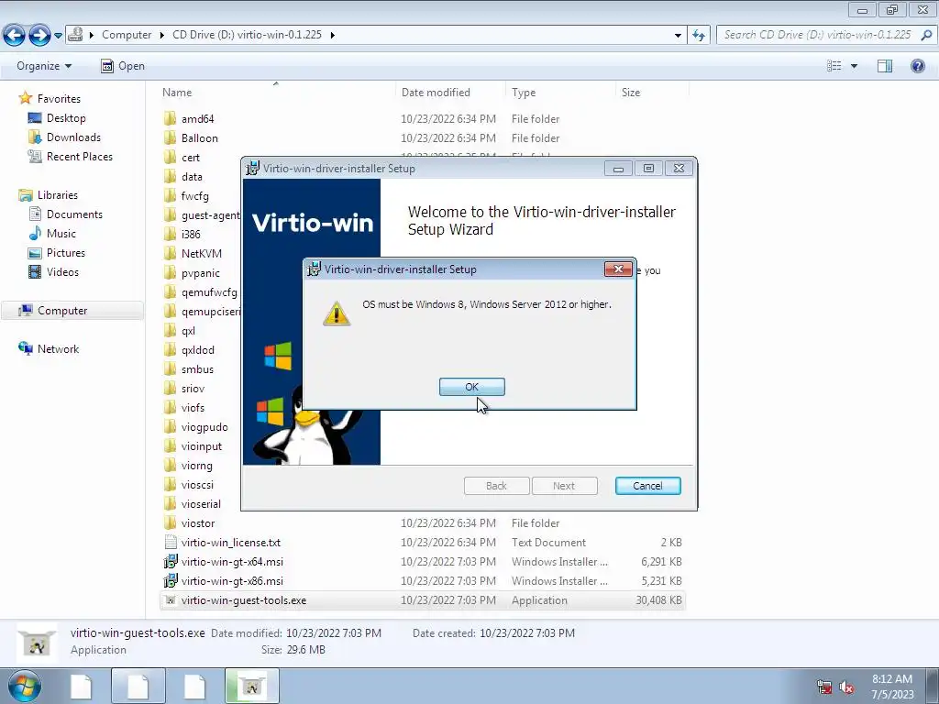Screen dimensions: 939x704
Task: Select the Balloon folder icon
Action: 170,137
